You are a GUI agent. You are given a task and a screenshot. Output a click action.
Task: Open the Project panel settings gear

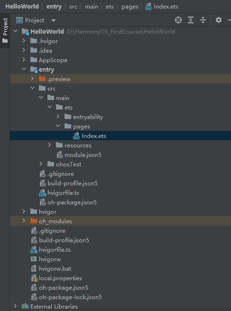219,20
